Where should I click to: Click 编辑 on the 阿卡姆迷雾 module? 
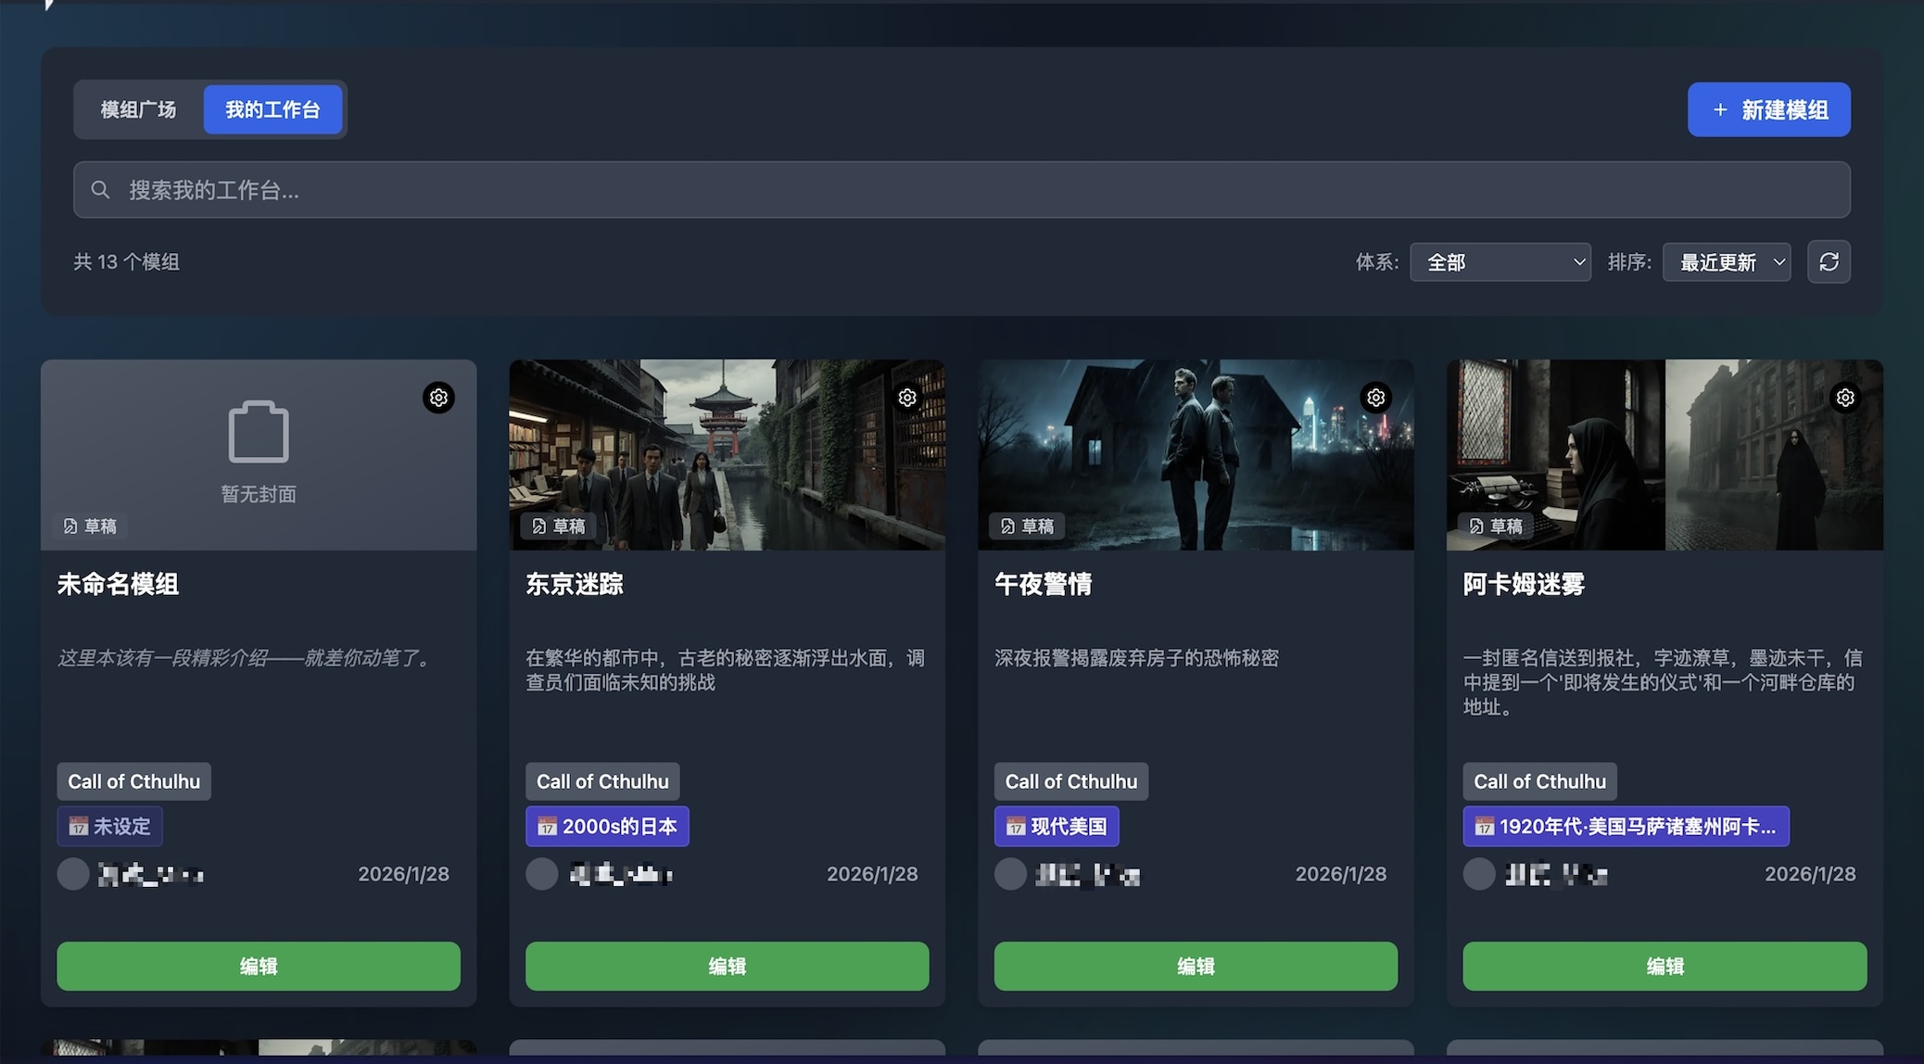[1665, 966]
